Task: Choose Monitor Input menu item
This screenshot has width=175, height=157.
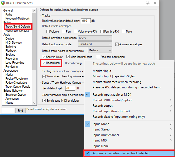Action: point(129,71)
